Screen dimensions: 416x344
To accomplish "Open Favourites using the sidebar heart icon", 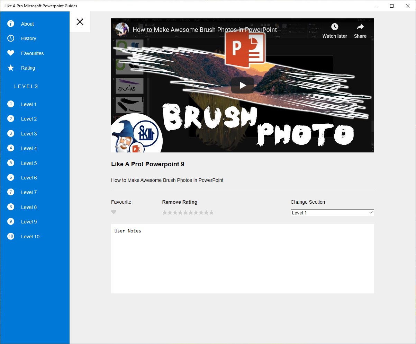I will 11,53.
